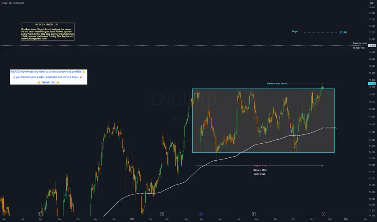Image resolution: width=377 pixels, height=222 pixels.
Task: Click the purple lightning event marker icon
Action: click(323, 214)
